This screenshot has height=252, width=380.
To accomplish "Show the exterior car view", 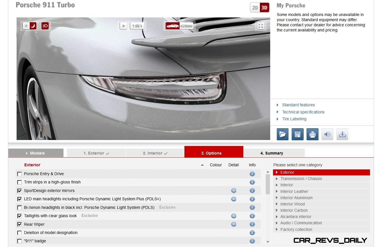I will 172,26.
